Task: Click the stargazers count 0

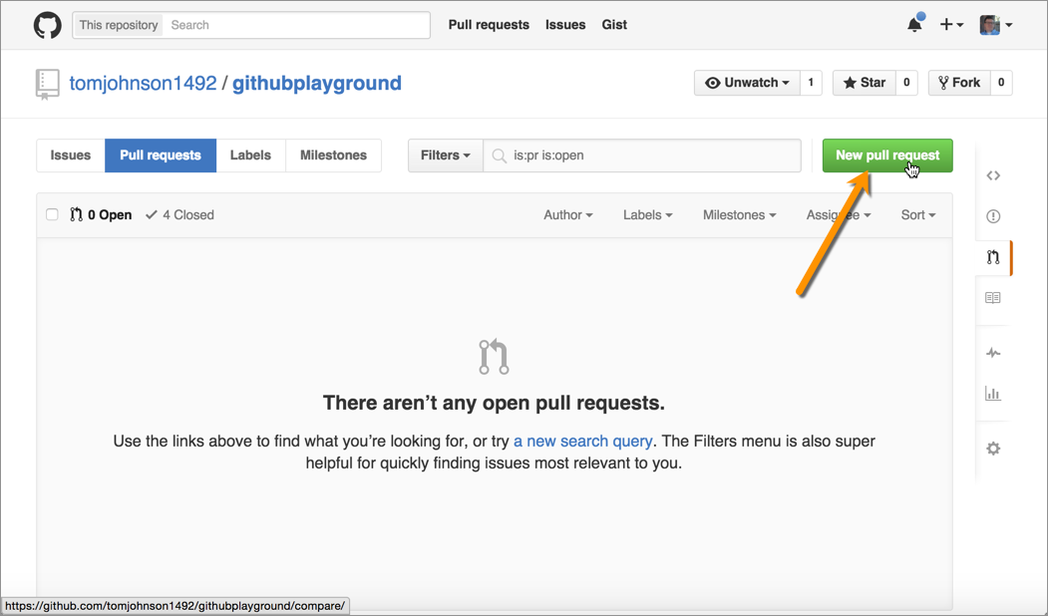Action: 906,83
